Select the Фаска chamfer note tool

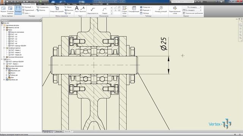point(68,7)
